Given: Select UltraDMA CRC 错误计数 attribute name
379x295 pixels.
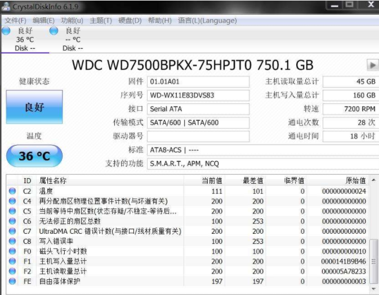Looking at the screenshot, I should (110, 232).
